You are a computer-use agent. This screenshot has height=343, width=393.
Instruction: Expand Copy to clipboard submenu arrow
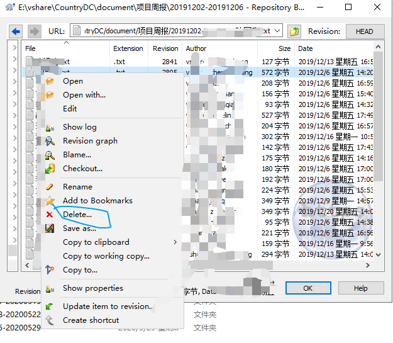tap(175, 242)
